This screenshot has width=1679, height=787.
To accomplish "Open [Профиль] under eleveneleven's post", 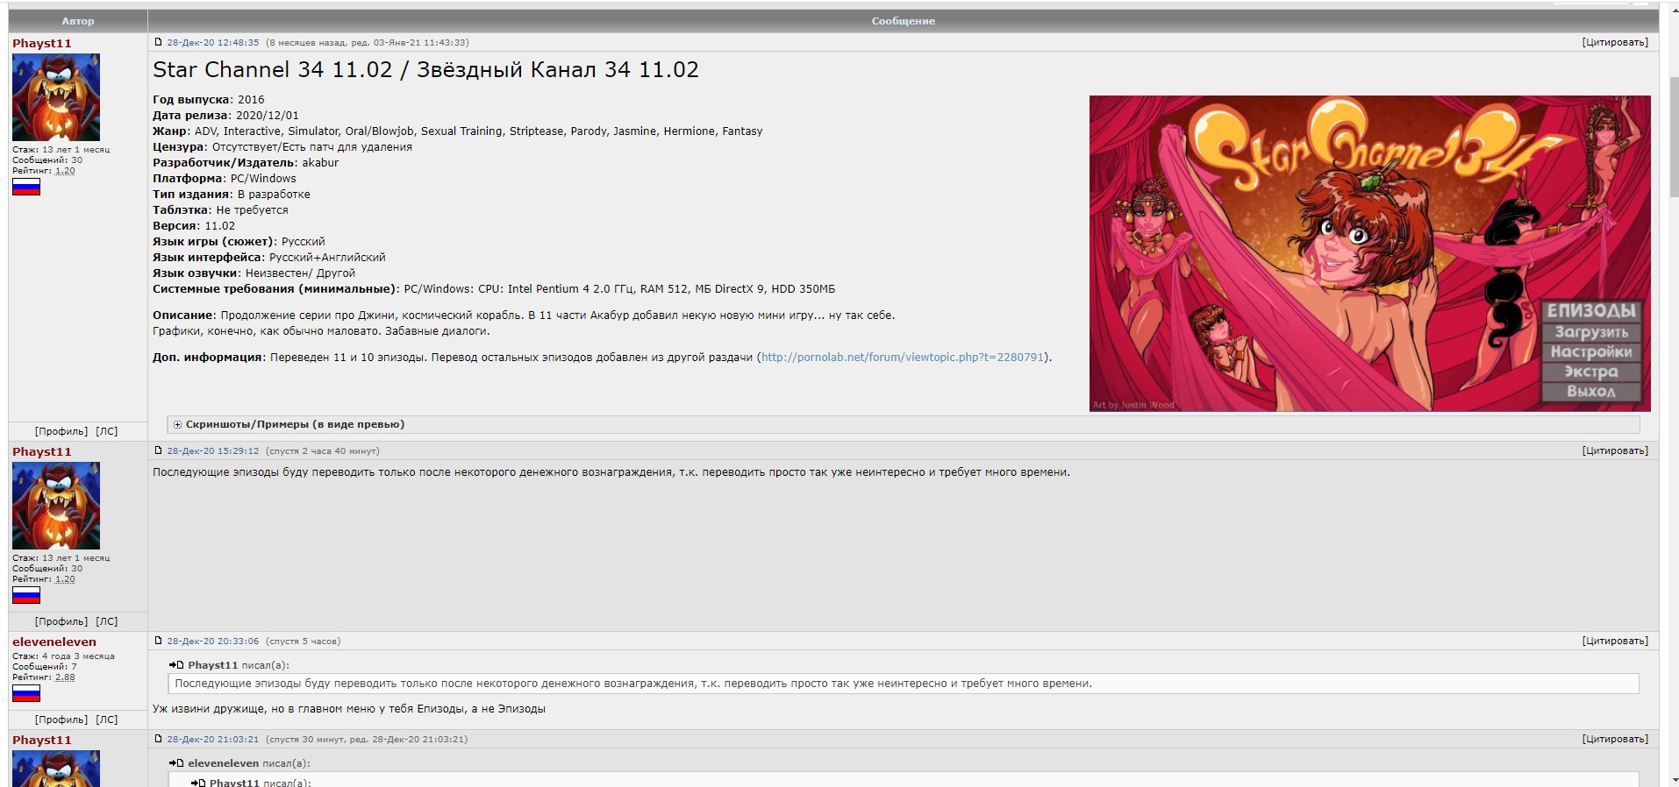I will pos(61,720).
